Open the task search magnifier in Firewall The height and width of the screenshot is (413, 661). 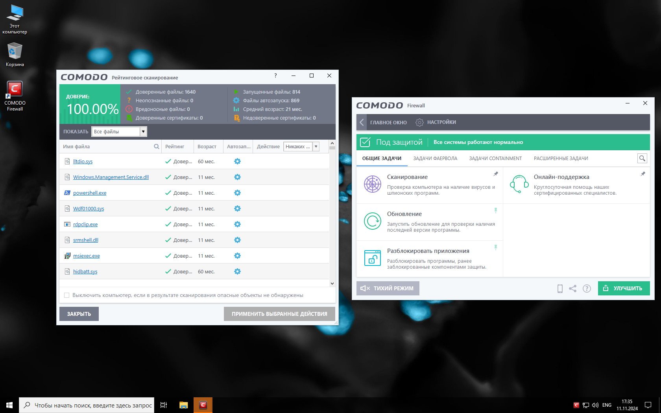pos(642,159)
